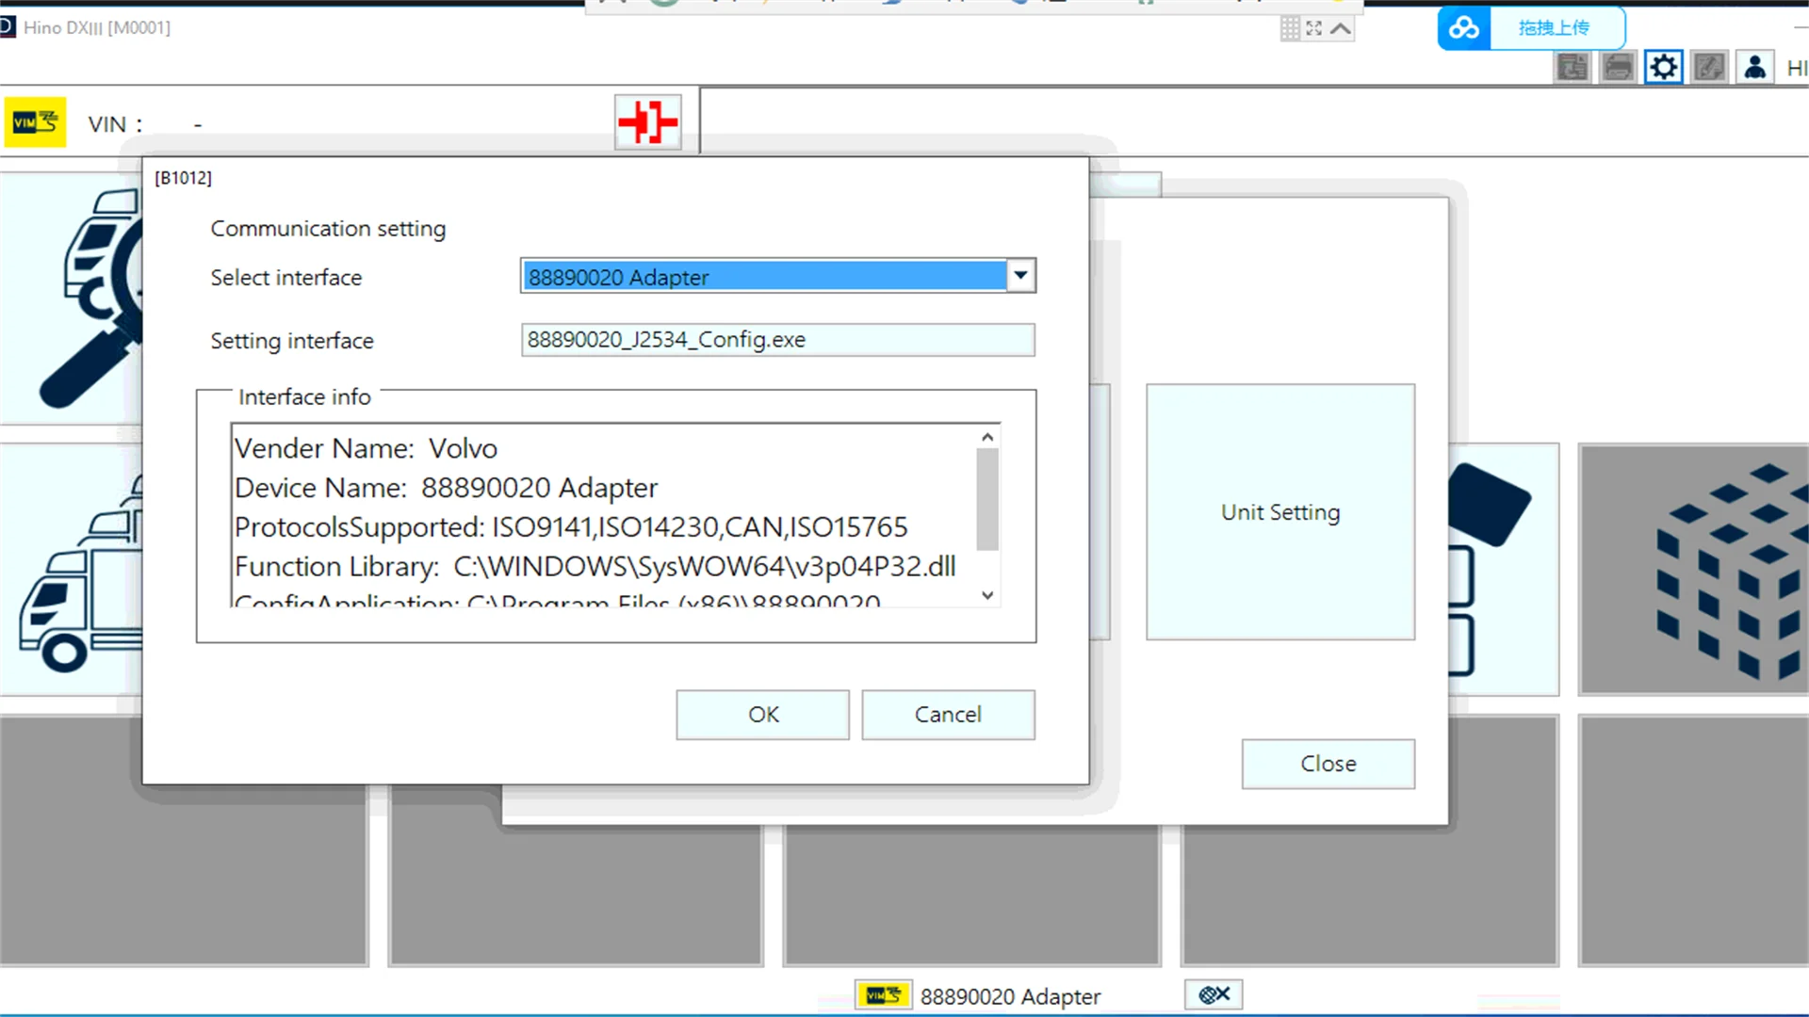Collapse the floating toolbar with up chevron

(x=1341, y=28)
